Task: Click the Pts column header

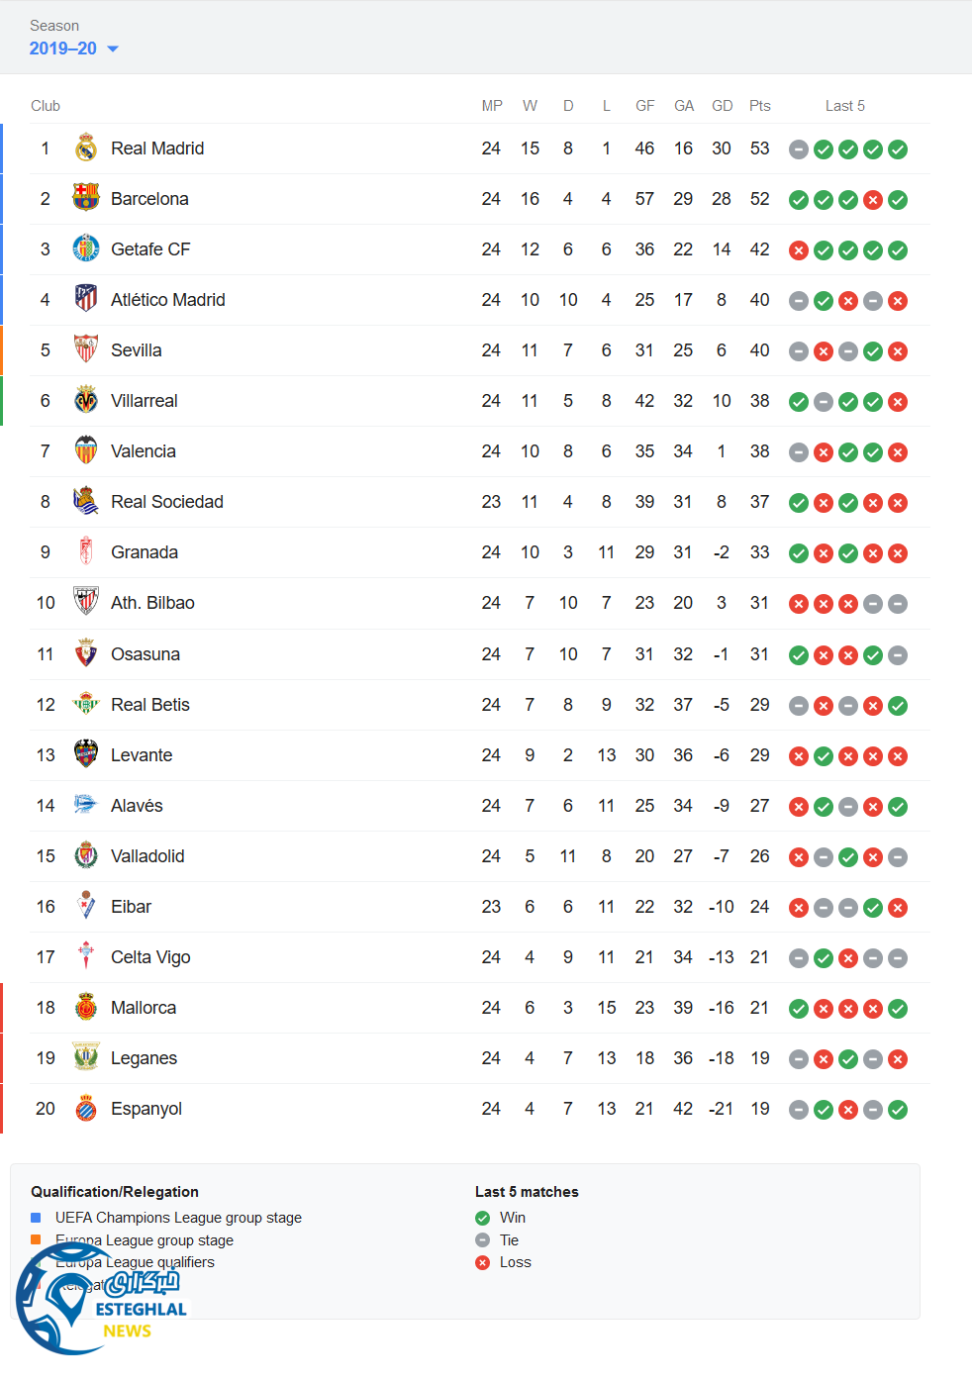Action: pos(759,106)
